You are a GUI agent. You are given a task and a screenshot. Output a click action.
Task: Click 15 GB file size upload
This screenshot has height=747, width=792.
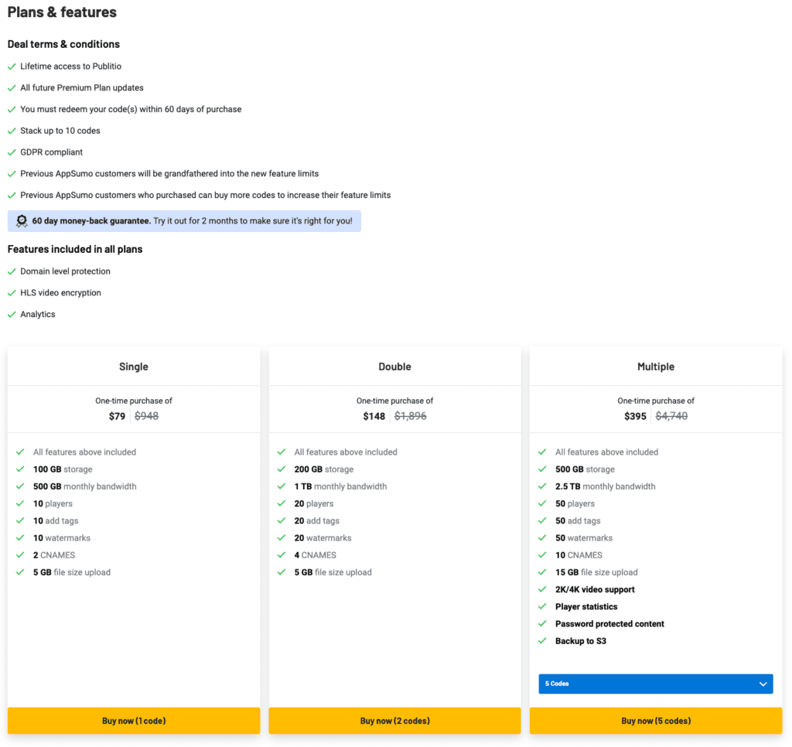[596, 572]
